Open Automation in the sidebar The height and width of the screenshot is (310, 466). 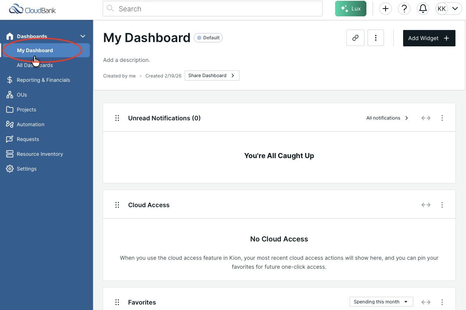click(30, 125)
